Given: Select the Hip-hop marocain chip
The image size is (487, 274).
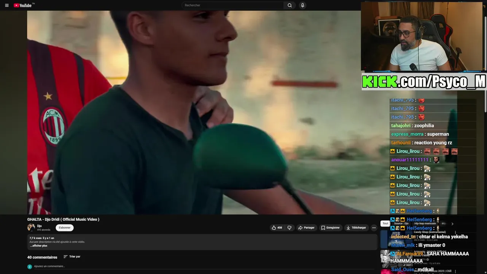Looking at the screenshot, I should (425, 223).
